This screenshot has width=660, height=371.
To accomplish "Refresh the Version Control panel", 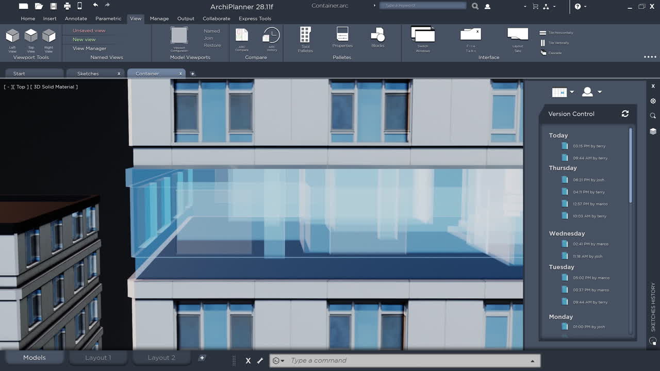I will click(x=625, y=114).
